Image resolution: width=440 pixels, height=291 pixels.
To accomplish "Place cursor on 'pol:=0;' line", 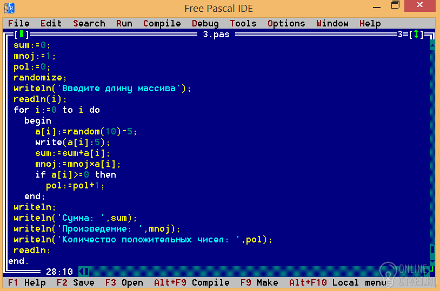I will pyautogui.click(x=32, y=66).
